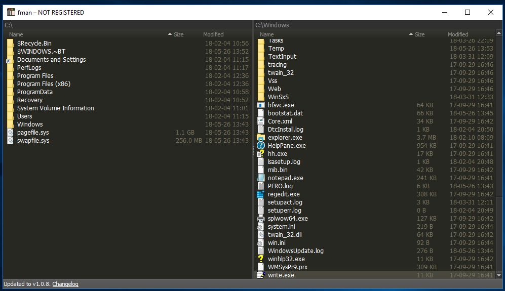Viewport: 505px width, 291px height.
Task: Sort right pane by Name column
Action: tap(266, 34)
